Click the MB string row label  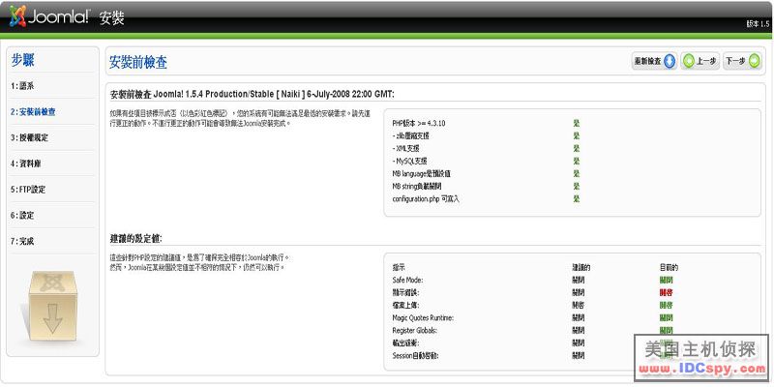click(x=417, y=186)
